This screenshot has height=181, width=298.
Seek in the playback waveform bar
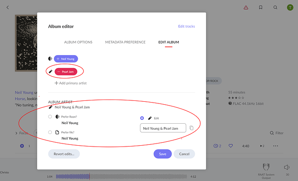pyautogui.click(x=121, y=176)
